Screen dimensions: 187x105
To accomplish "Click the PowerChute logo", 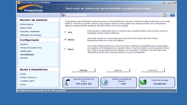I will tap(31, 8).
